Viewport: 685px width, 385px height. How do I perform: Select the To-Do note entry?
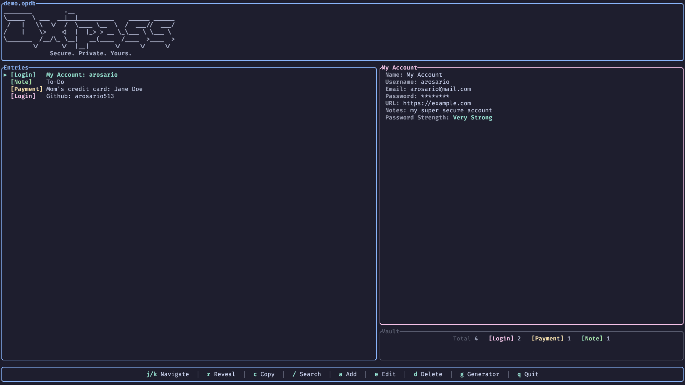pyautogui.click(x=189, y=82)
